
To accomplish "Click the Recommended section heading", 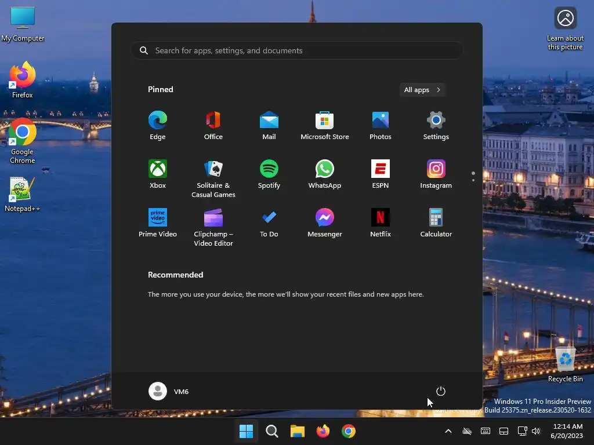I will point(175,275).
